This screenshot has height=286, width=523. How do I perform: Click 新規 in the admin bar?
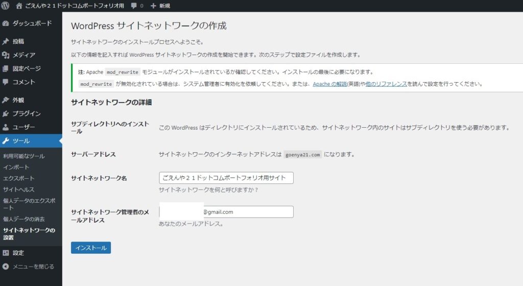coord(164,6)
